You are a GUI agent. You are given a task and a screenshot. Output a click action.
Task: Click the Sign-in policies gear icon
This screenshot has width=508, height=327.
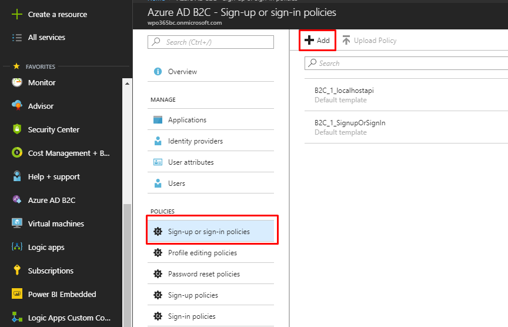pyautogui.click(x=158, y=316)
